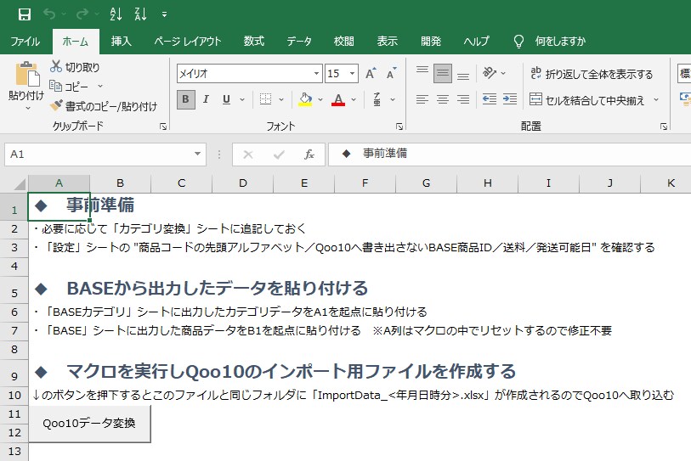This screenshot has height=461, width=691.
Task: Decrease font size with the small A icon
Action: 391,74
